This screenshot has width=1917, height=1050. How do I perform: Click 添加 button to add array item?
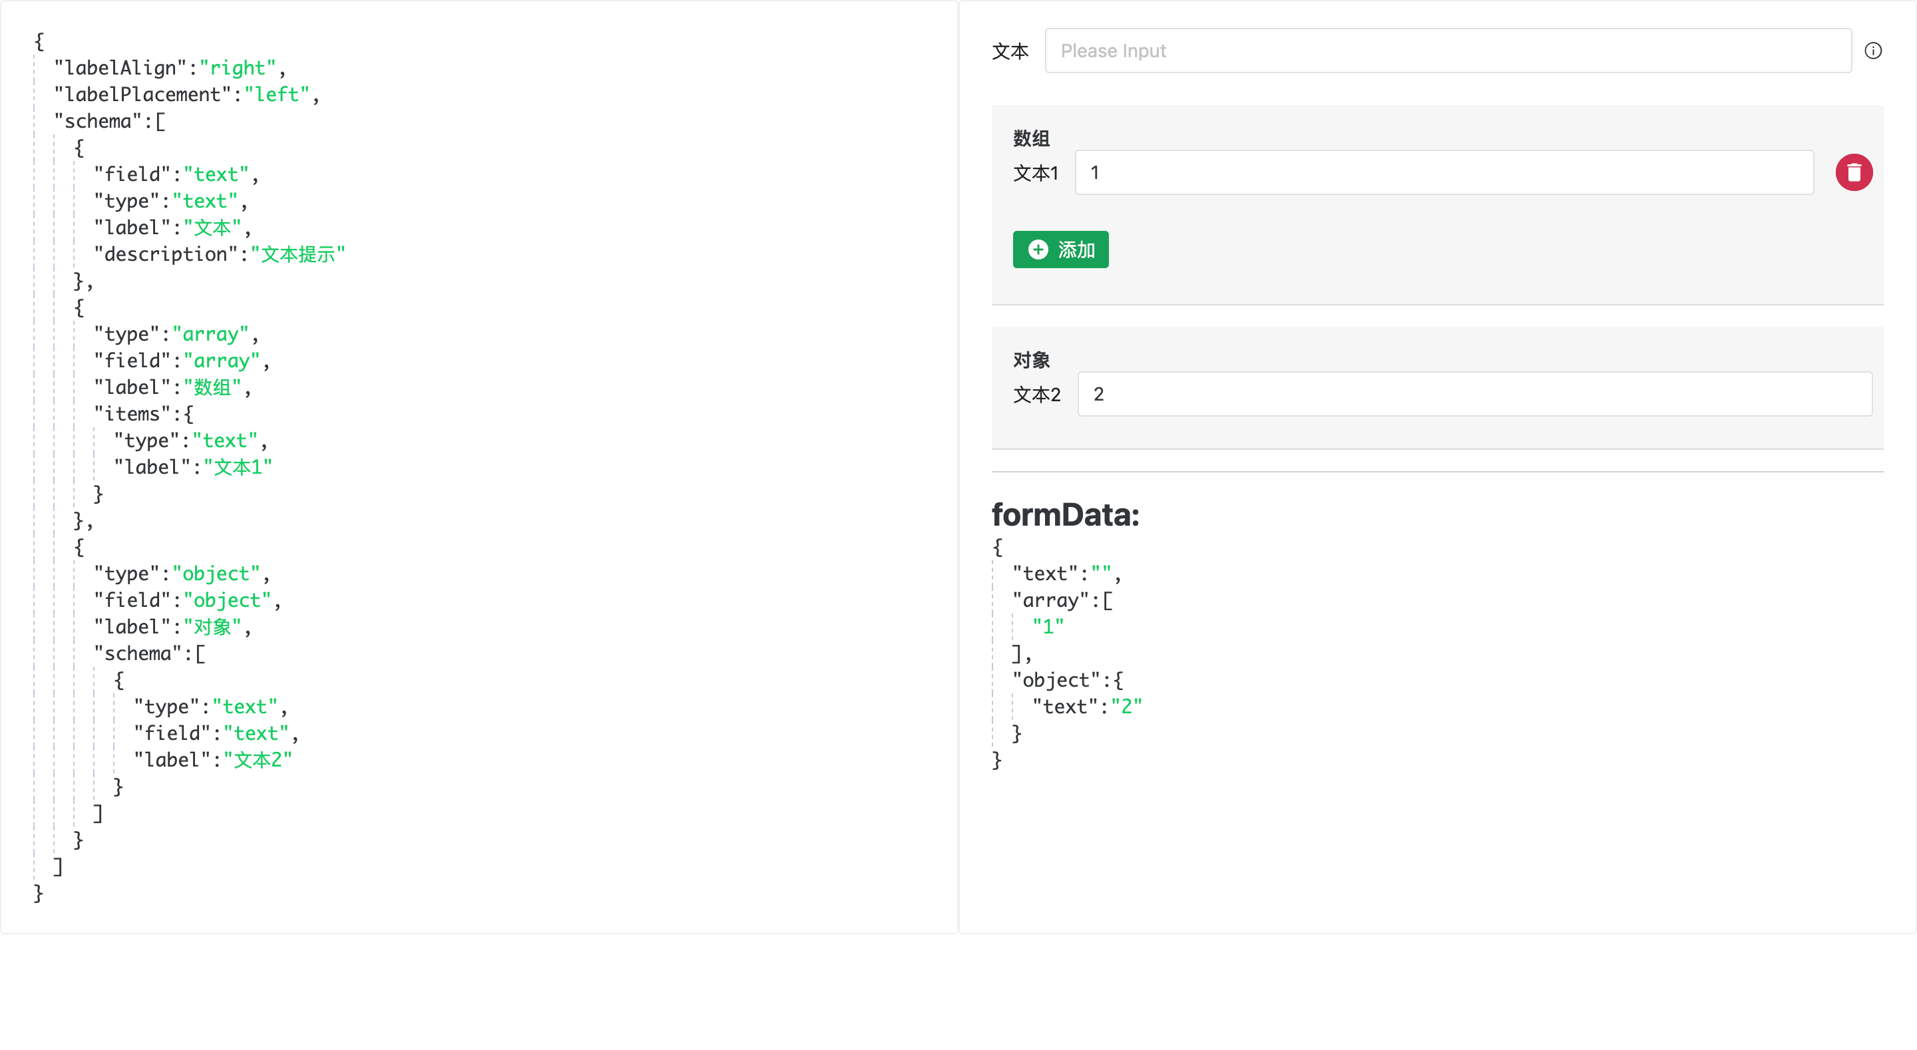pos(1062,250)
